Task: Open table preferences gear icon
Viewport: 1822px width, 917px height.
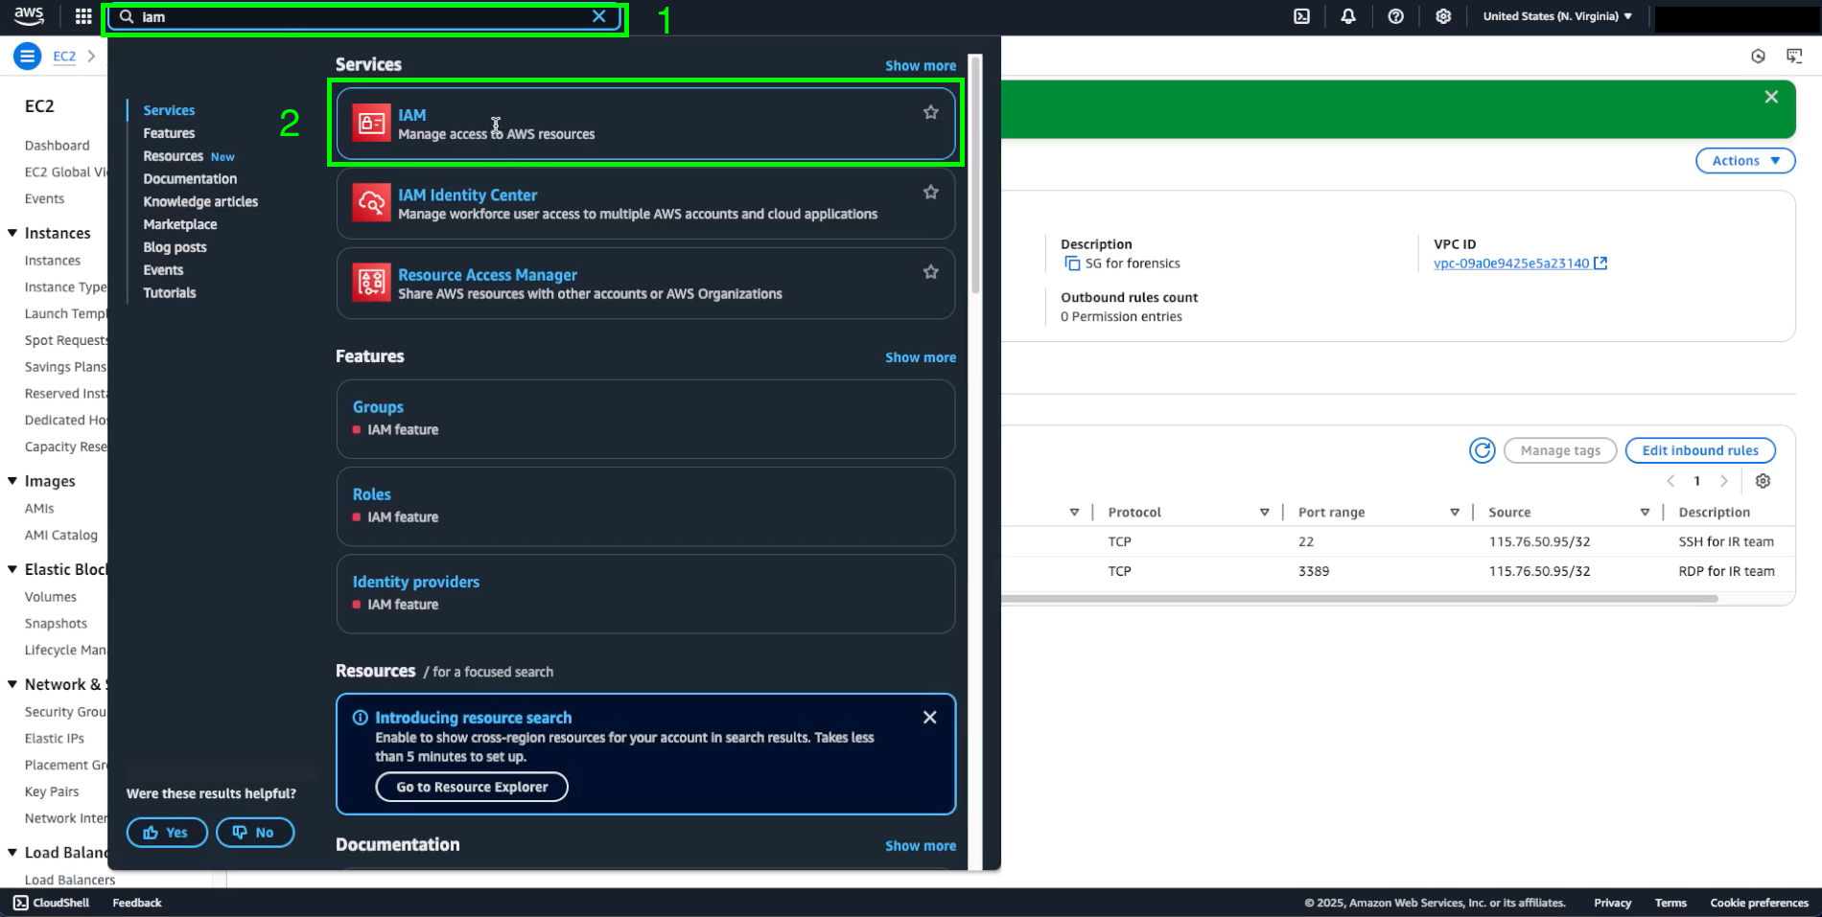Action: (x=1763, y=481)
